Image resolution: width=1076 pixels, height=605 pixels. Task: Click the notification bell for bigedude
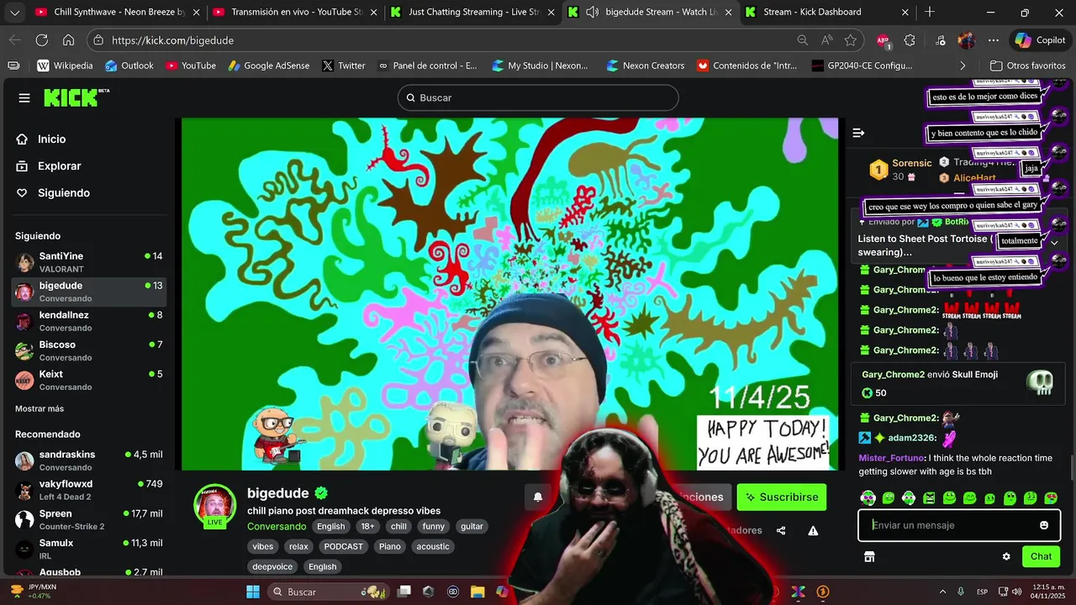coord(538,497)
